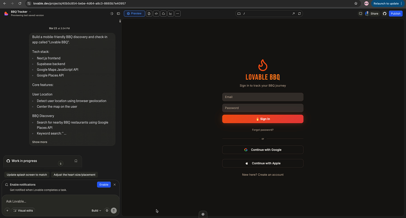Expand the prompt with Show more
The width and height of the screenshot is (406, 218).
coord(40,142)
